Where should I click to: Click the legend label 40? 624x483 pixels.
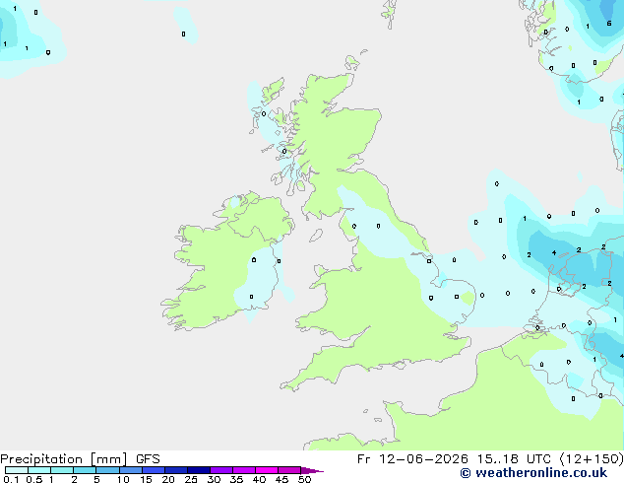click(259, 479)
